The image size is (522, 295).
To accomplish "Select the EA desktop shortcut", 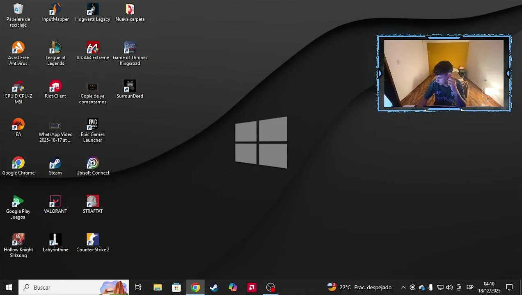I will click(x=18, y=128).
